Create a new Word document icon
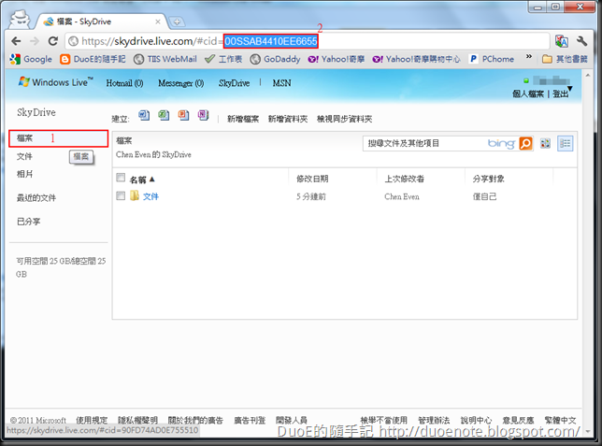602x446 pixels. pos(144,115)
